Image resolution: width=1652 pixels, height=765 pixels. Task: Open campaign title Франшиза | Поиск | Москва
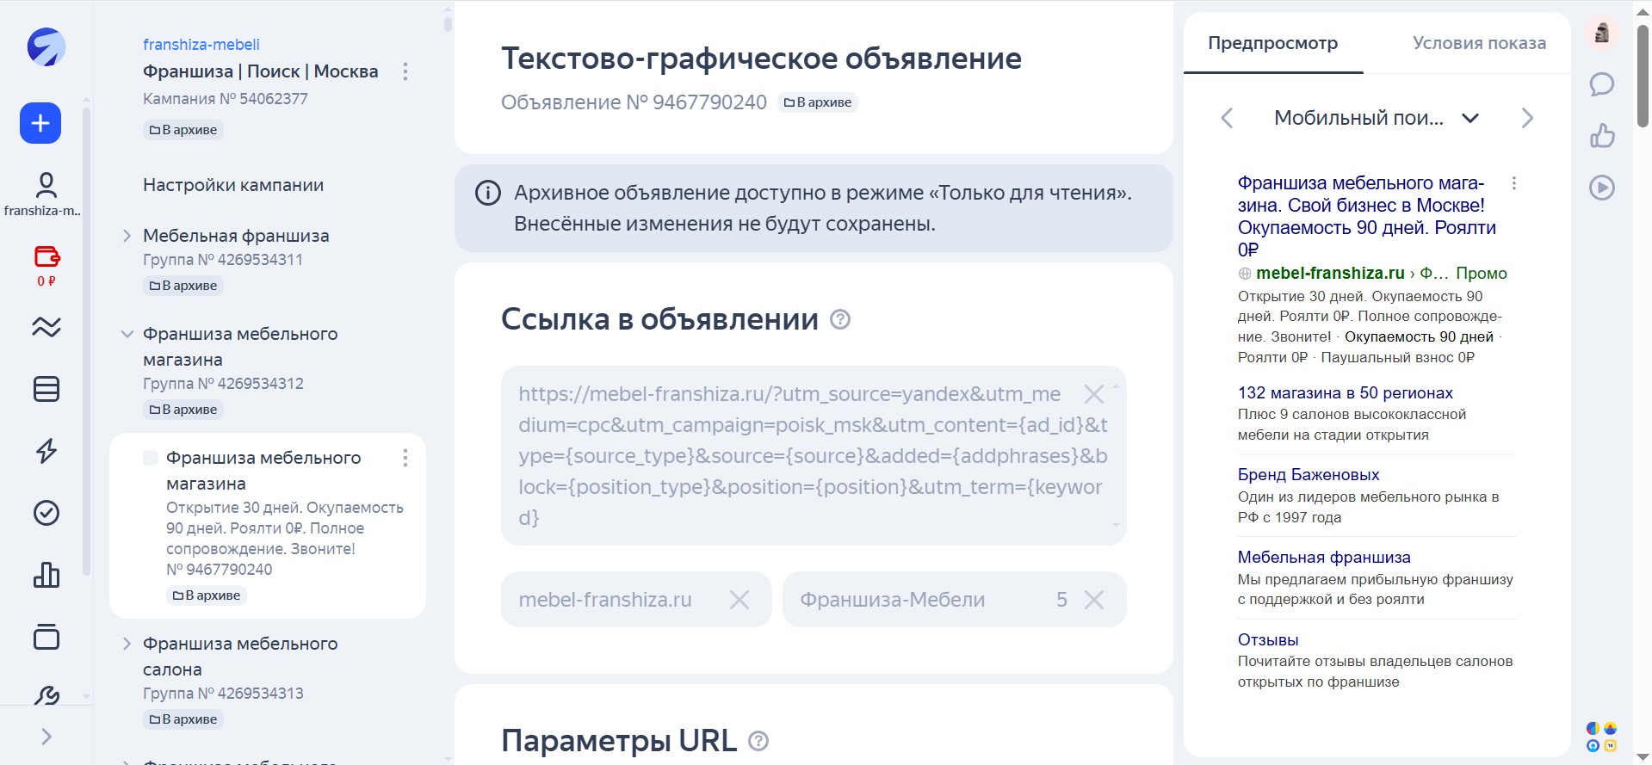tap(261, 71)
